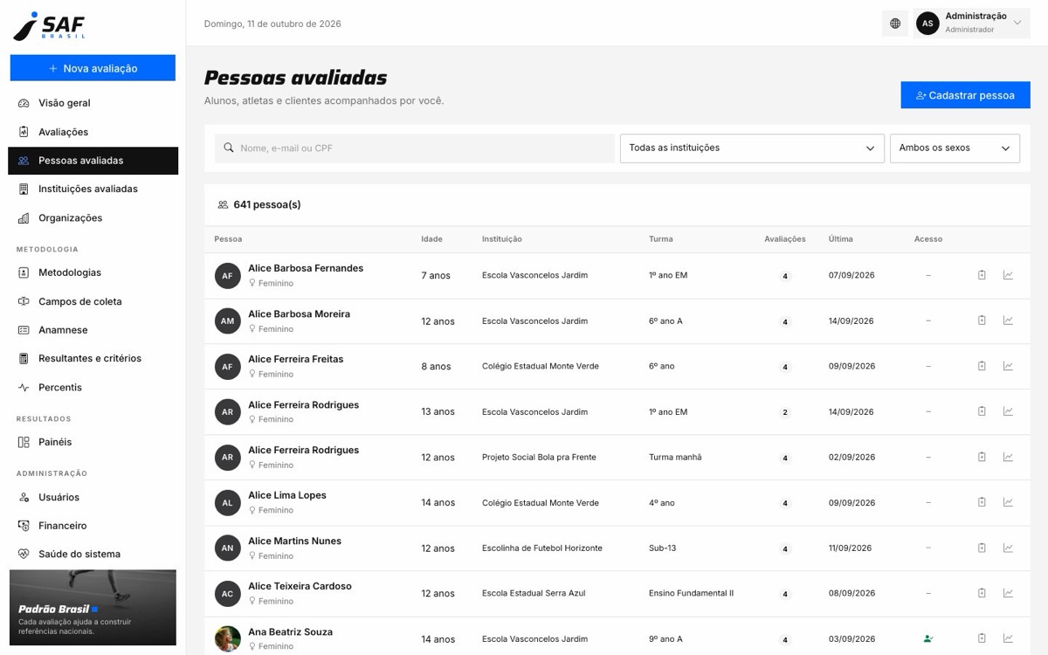Screen dimensions: 1048x655
Task: Open Organizações in the sidebar
Action: tap(93, 217)
